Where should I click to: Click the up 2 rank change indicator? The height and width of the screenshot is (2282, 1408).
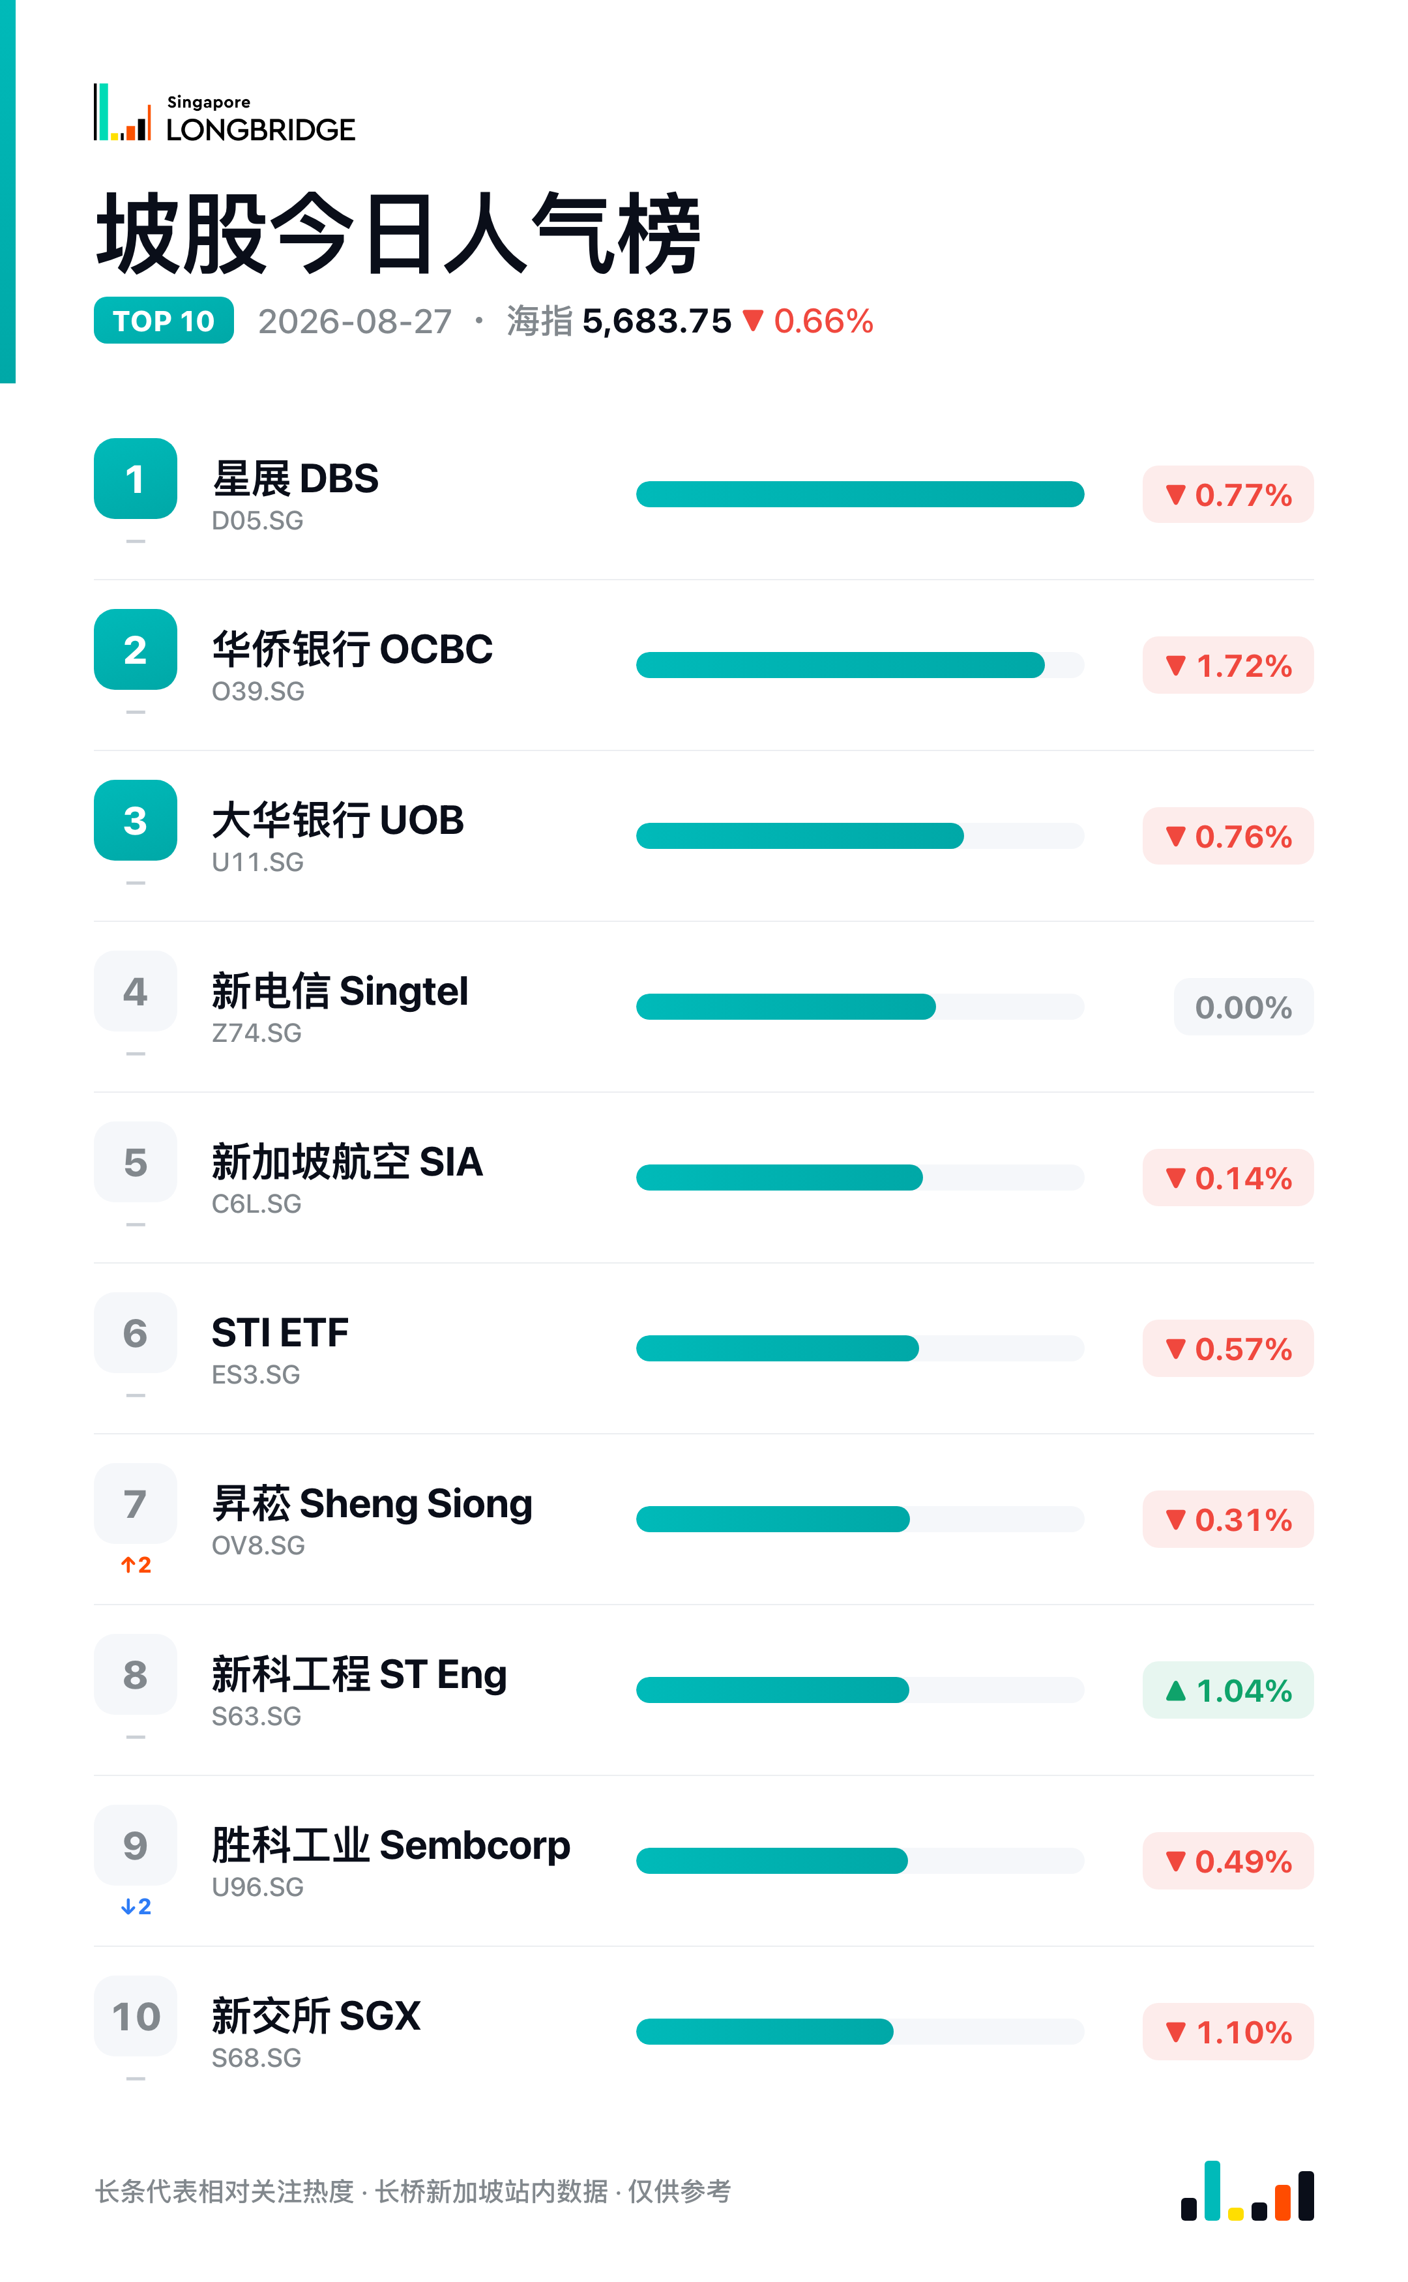coord(136,1565)
